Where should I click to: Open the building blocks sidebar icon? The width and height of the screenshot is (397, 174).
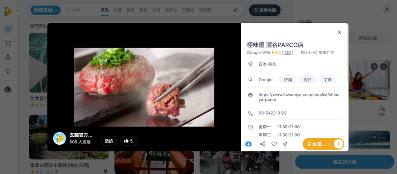pyautogui.click(x=8, y=57)
